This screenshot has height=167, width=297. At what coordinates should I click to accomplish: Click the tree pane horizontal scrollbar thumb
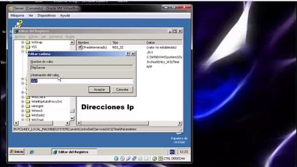click(40, 123)
